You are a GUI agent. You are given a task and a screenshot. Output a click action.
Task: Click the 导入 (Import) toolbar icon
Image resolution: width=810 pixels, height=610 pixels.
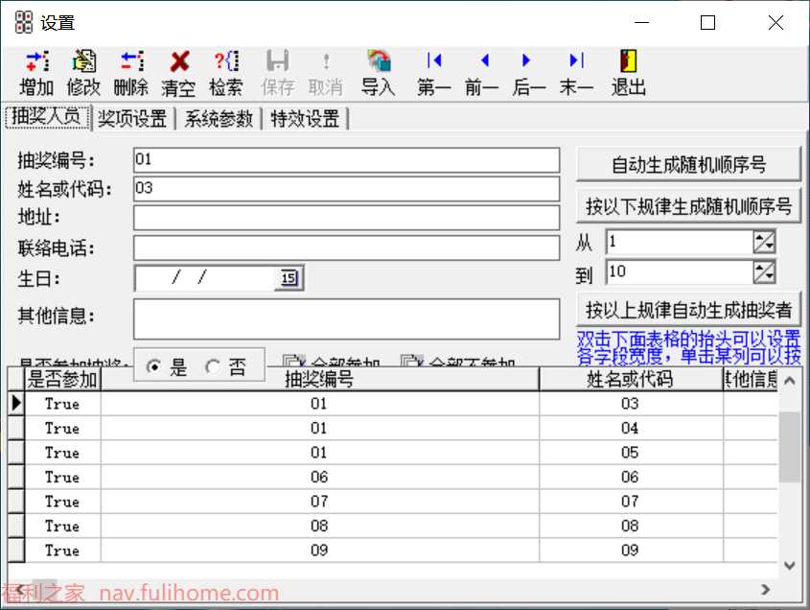[379, 63]
